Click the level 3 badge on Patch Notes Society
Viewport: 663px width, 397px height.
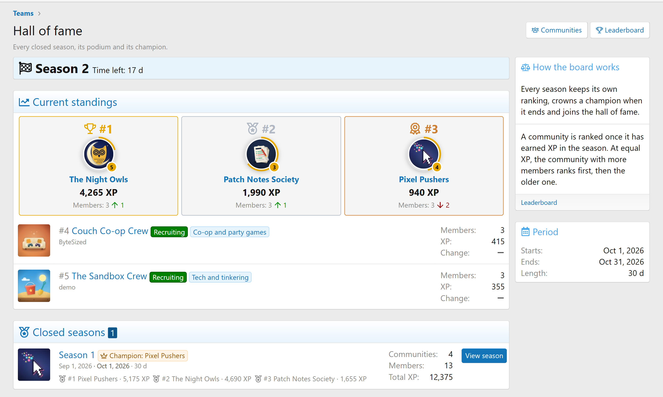[274, 167]
